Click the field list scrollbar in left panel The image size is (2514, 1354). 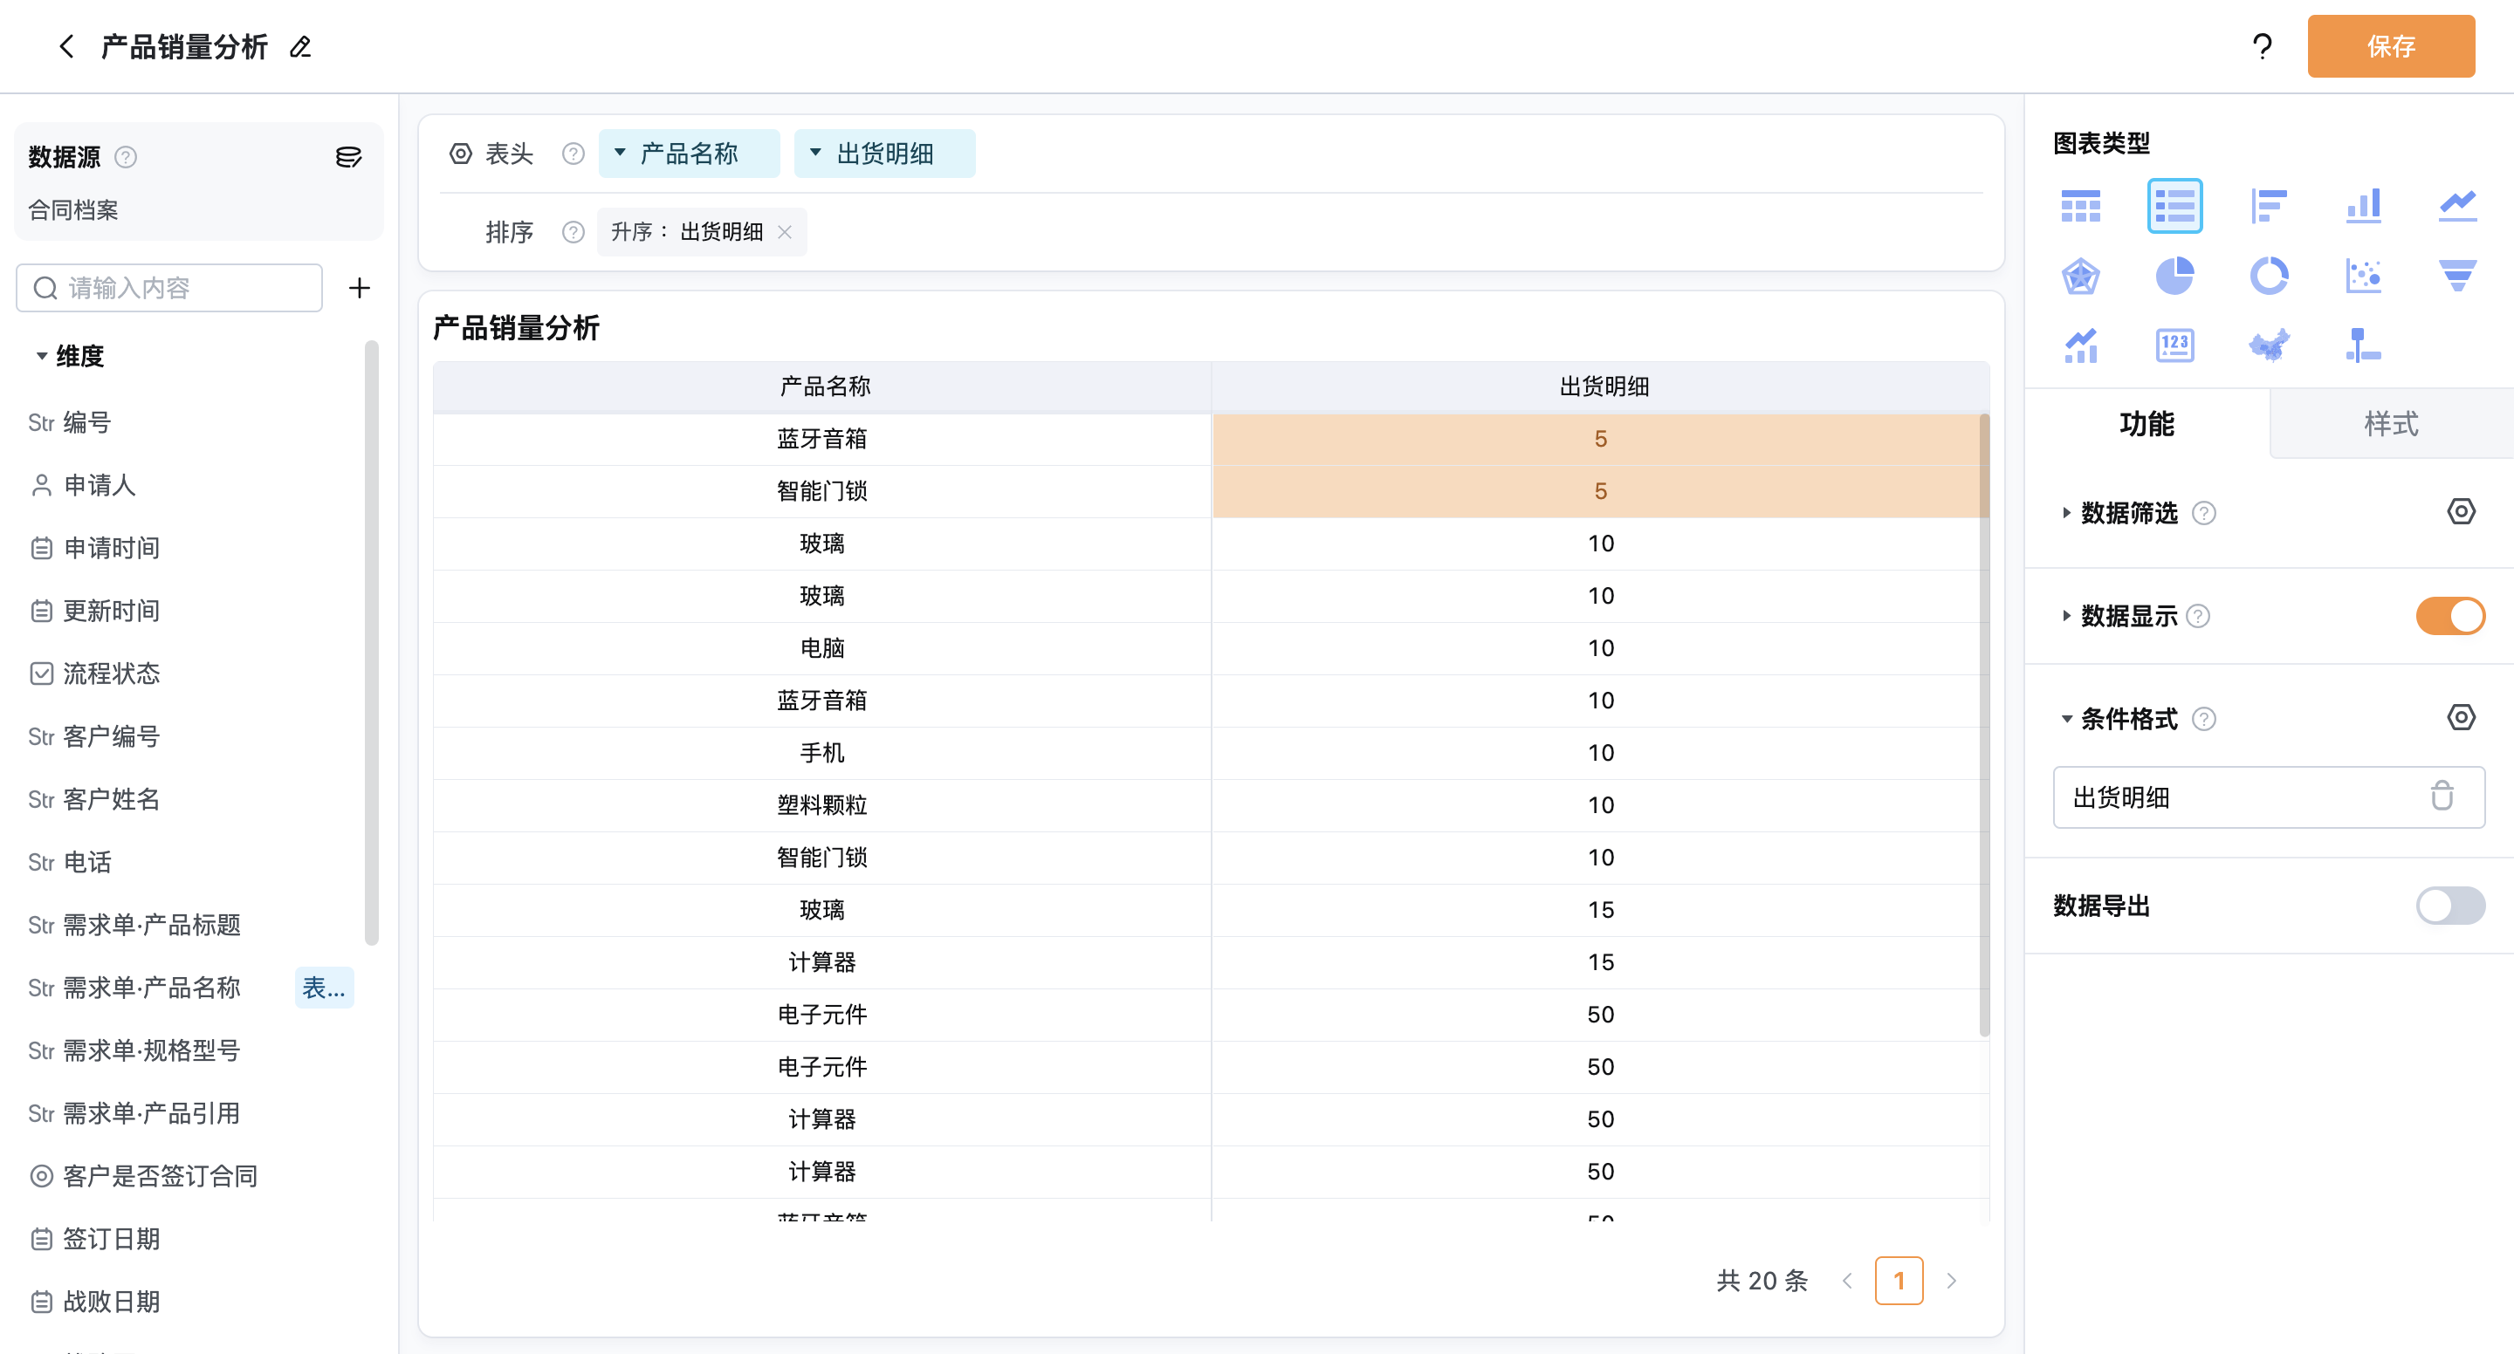tap(371, 644)
